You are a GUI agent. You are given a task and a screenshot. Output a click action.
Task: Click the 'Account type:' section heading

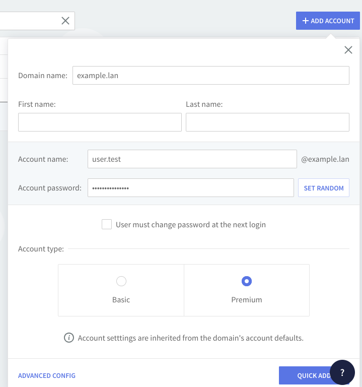(41, 249)
